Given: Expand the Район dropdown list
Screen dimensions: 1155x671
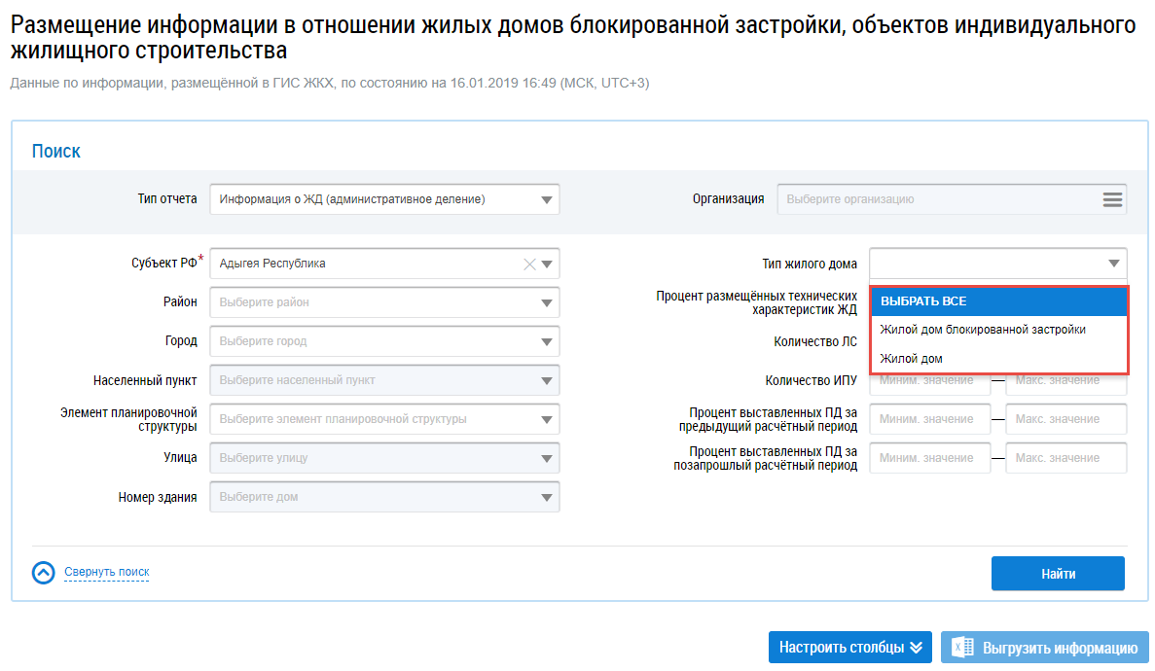Looking at the screenshot, I should [546, 302].
